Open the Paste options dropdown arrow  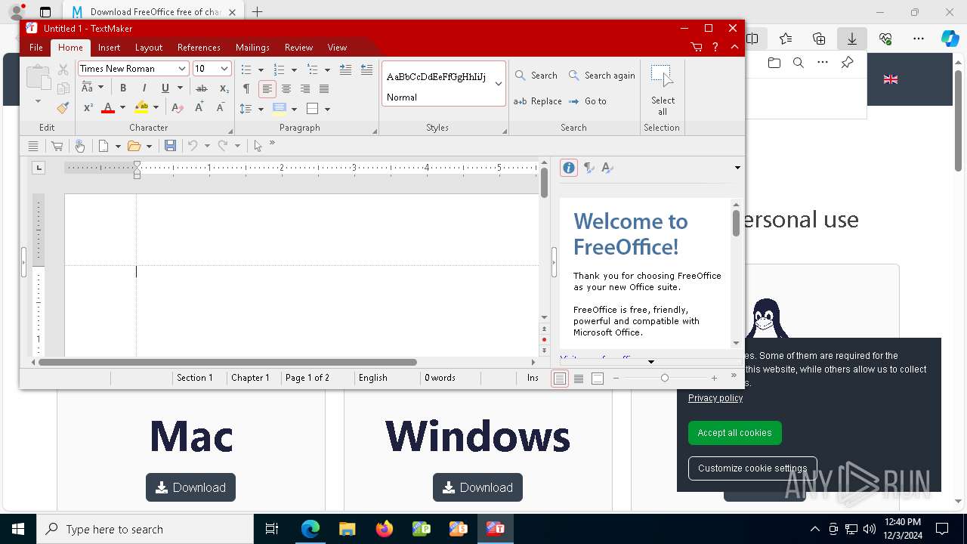point(38,101)
